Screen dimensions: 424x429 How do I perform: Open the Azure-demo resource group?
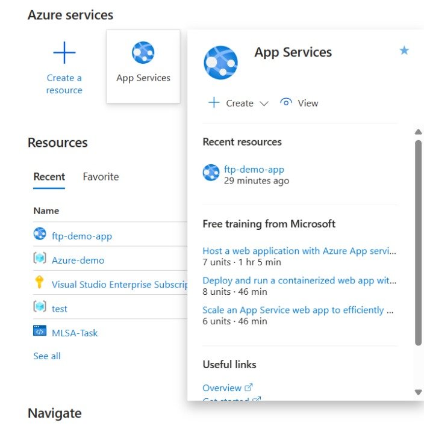[78, 260]
